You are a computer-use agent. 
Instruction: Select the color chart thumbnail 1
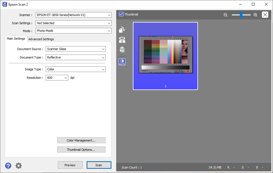pos(165,56)
